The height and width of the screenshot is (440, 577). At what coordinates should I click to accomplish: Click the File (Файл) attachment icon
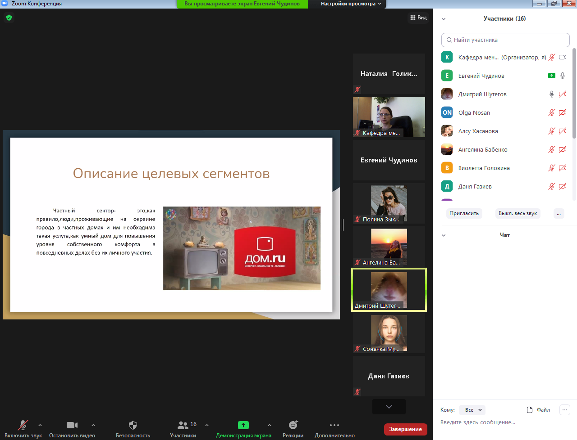click(x=530, y=410)
